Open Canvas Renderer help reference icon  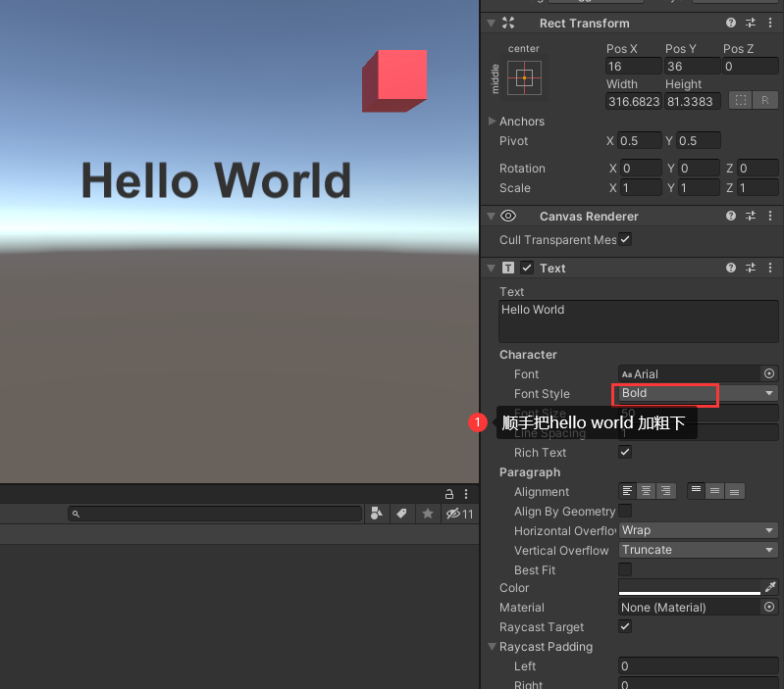730,216
